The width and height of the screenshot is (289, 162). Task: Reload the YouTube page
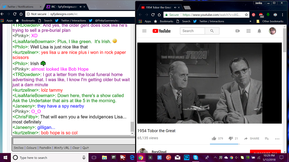[153, 15]
